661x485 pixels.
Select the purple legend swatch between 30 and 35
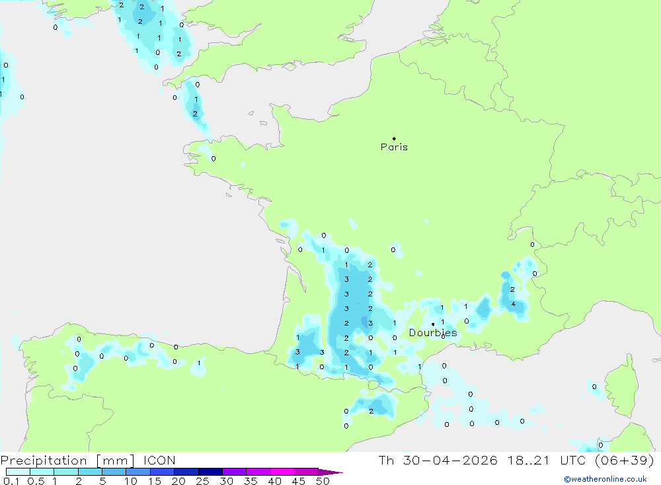[235, 472]
